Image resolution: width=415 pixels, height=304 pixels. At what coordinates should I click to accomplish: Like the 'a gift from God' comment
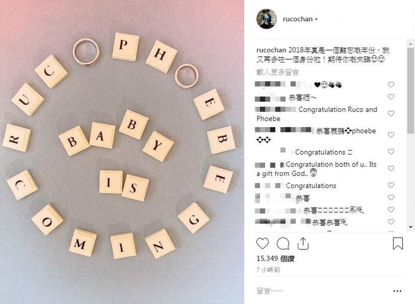pyautogui.click(x=391, y=168)
